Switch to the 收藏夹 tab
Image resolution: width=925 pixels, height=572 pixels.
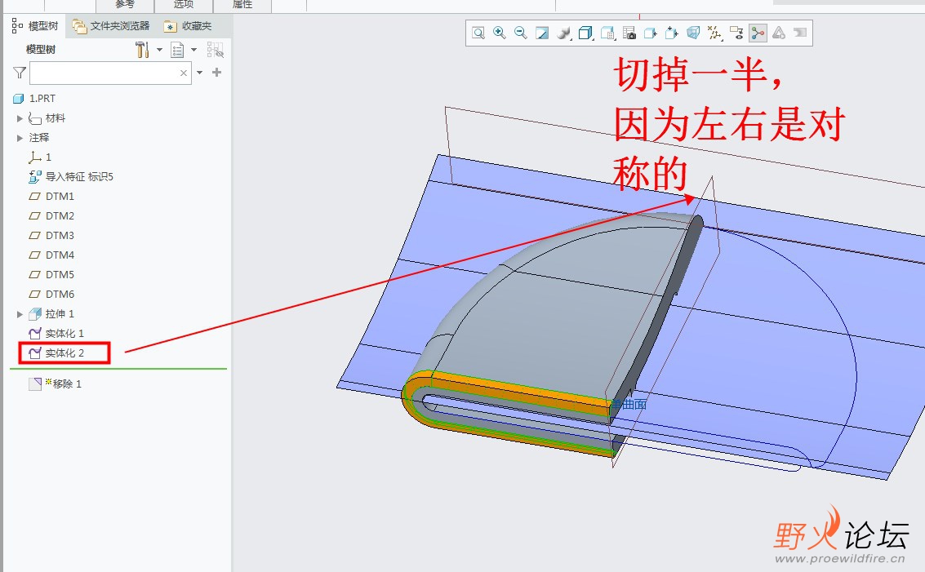click(189, 26)
